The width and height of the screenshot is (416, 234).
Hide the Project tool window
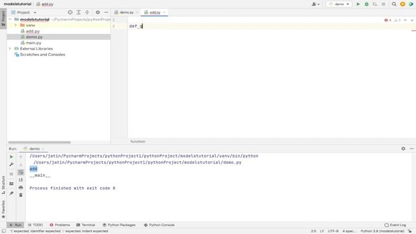(106, 12)
